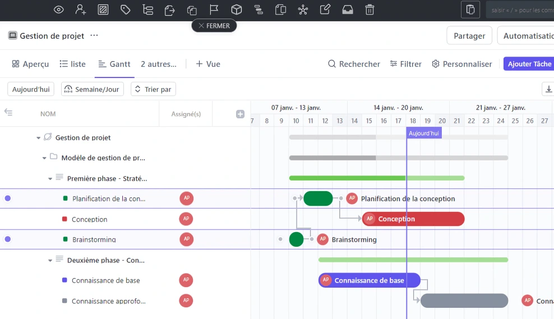Click the dependencies bars icon in toolbar
Viewport: 554px width, 319px height.
(x=258, y=10)
